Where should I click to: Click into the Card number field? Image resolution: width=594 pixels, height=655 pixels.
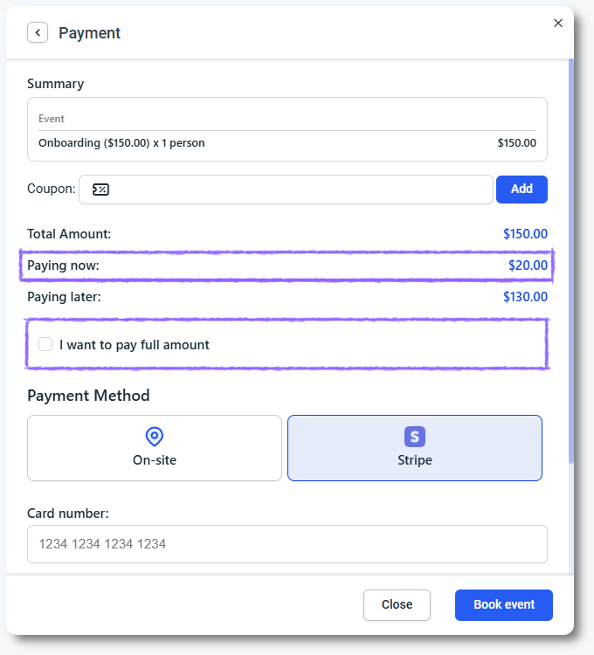tap(287, 544)
